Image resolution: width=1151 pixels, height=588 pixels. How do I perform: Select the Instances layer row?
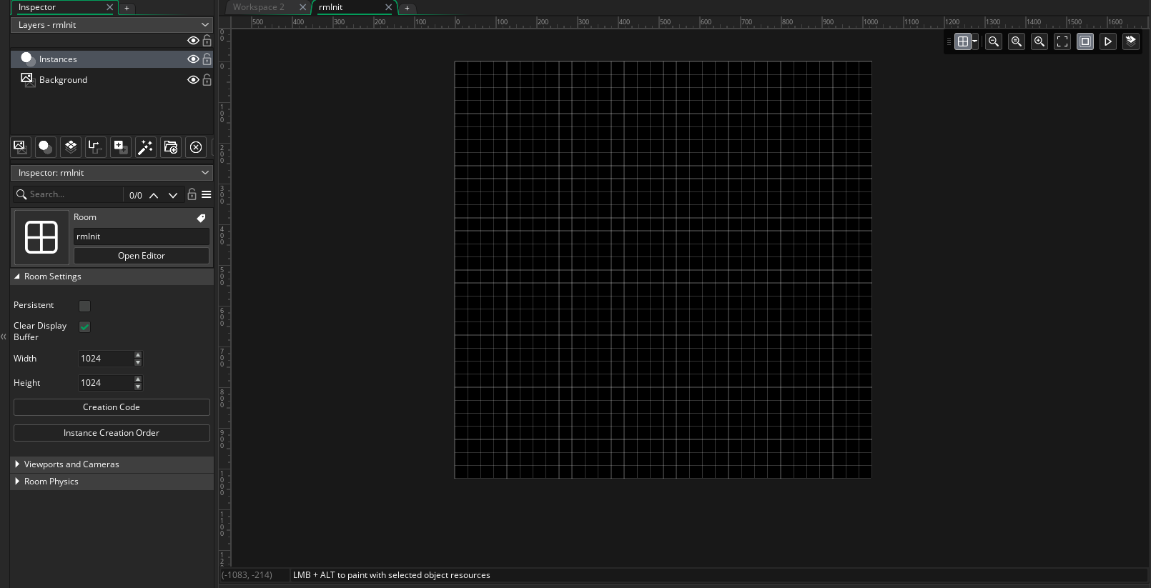[x=112, y=59]
